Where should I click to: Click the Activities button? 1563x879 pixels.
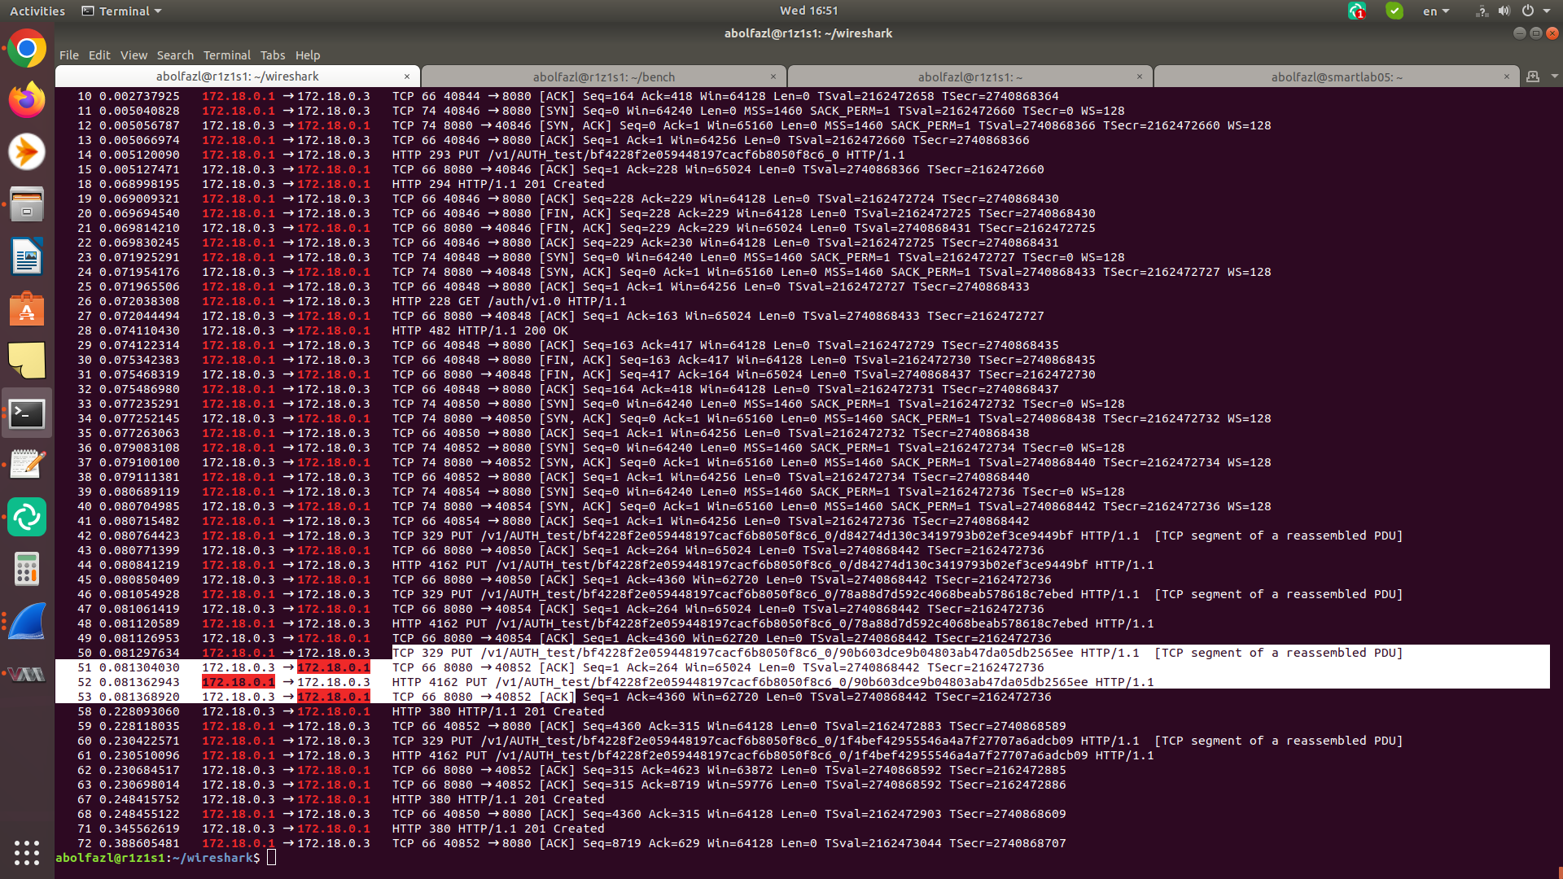(x=37, y=11)
